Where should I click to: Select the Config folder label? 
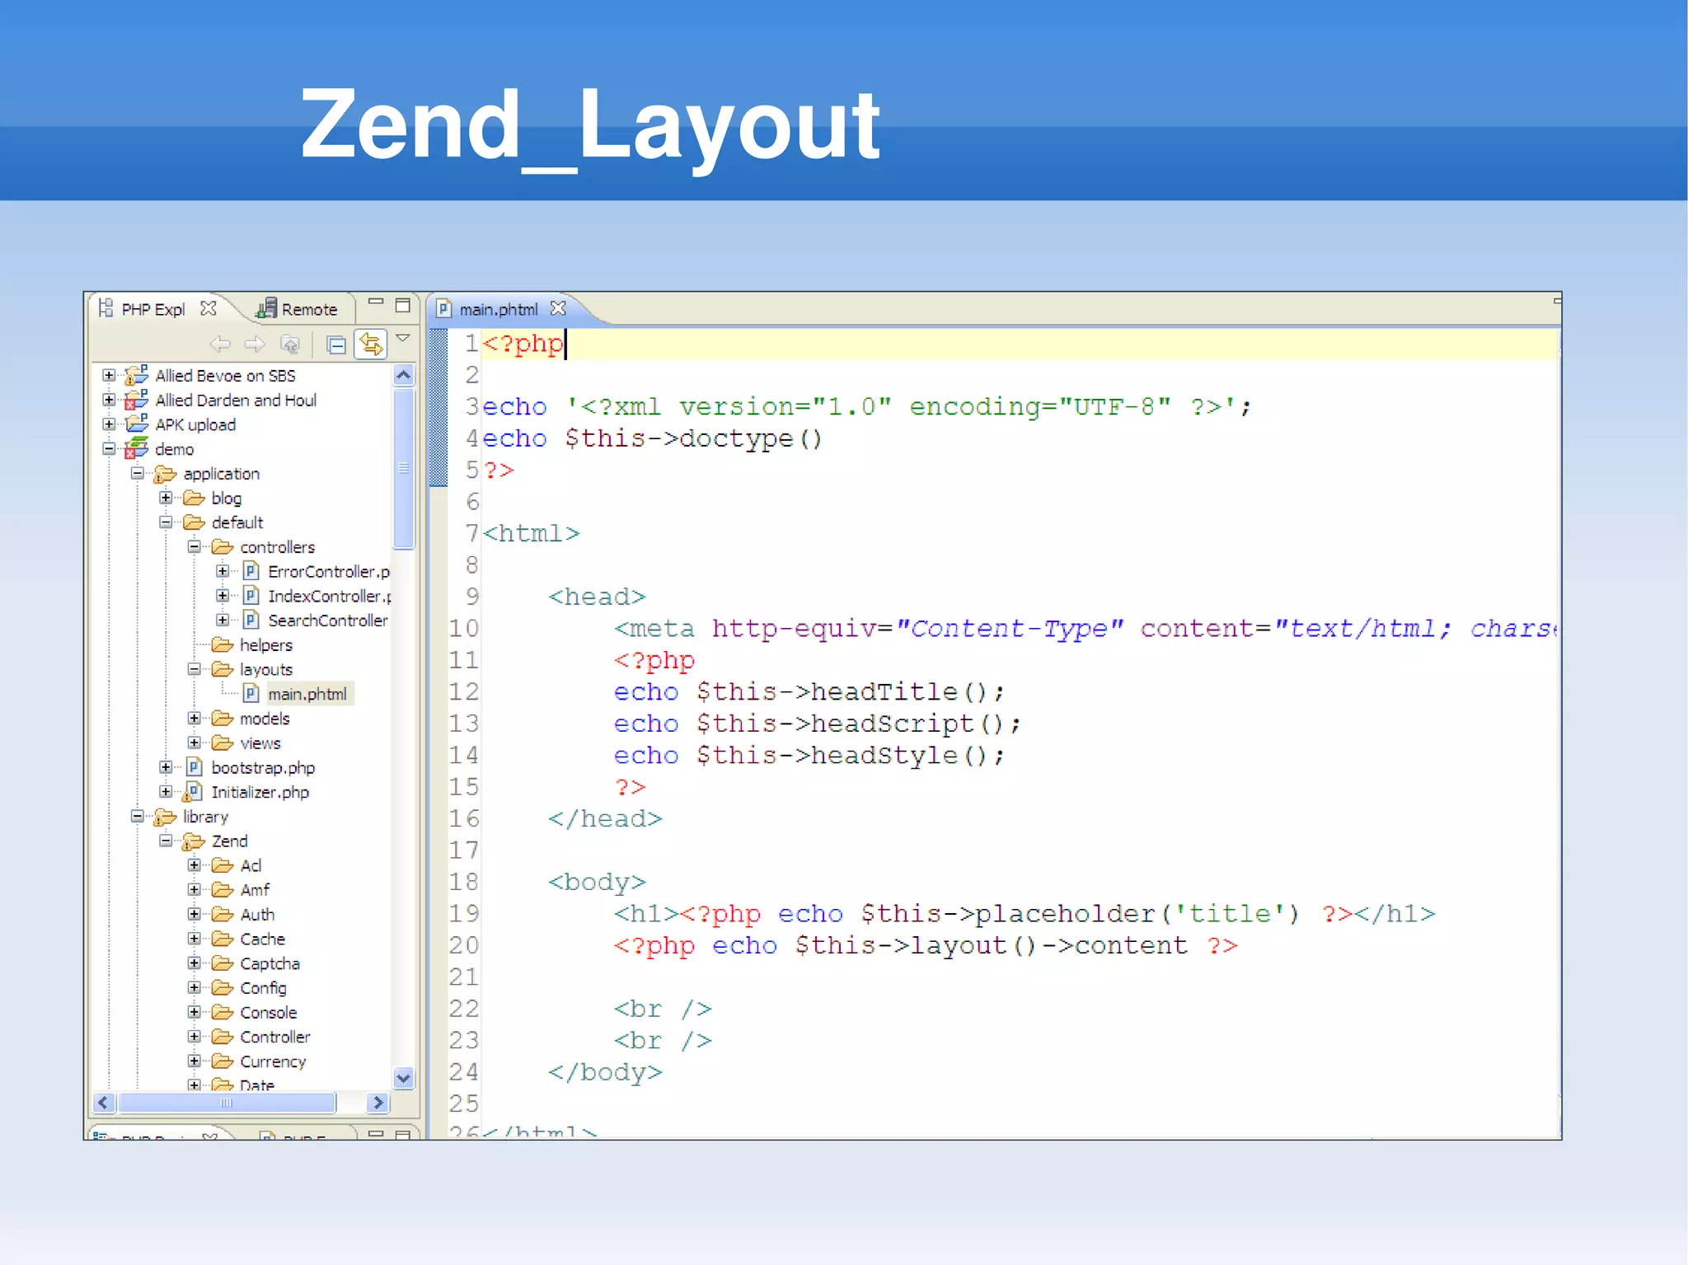pos(263,988)
